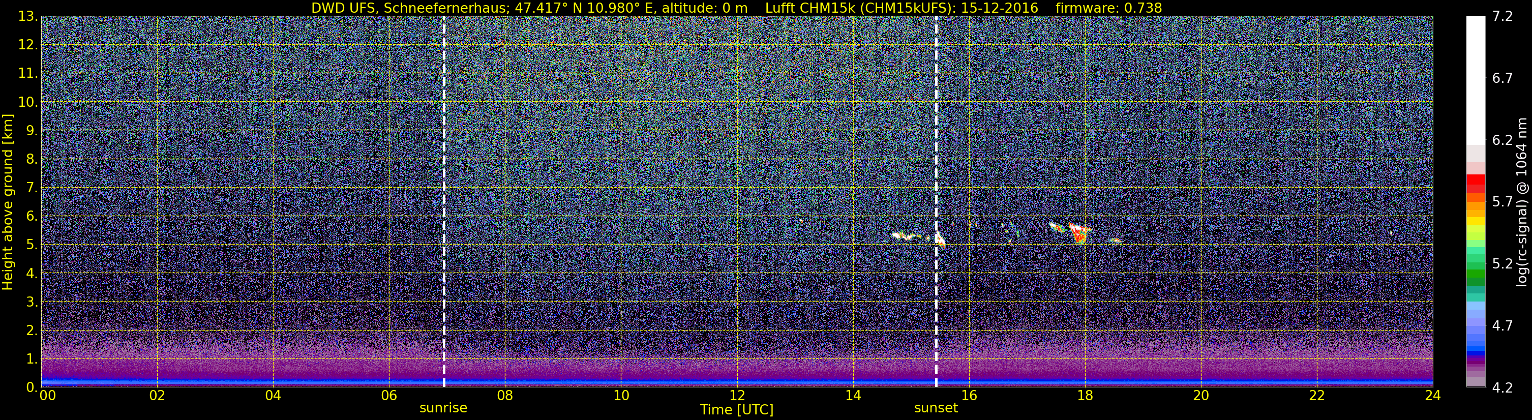Click the 02 time tick label
The height and width of the screenshot is (420, 1532).
[x=157, y=396]
